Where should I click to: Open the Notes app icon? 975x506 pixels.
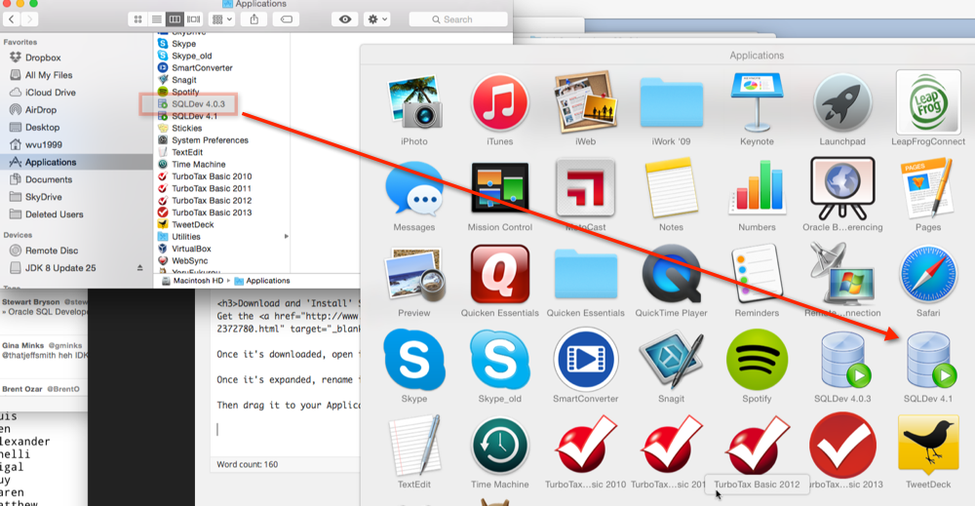(671, 188)
